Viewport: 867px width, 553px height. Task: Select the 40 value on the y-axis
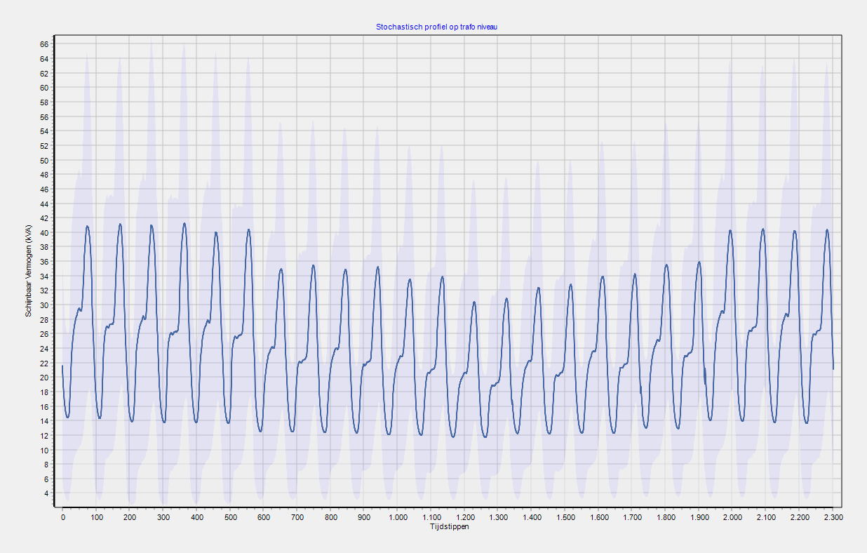click(x=43, y=233)
